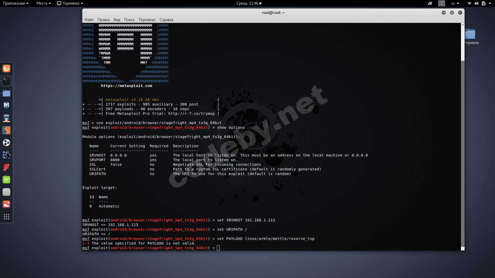Click the false setting in the SSL row
495x278 pixels.
116,165
